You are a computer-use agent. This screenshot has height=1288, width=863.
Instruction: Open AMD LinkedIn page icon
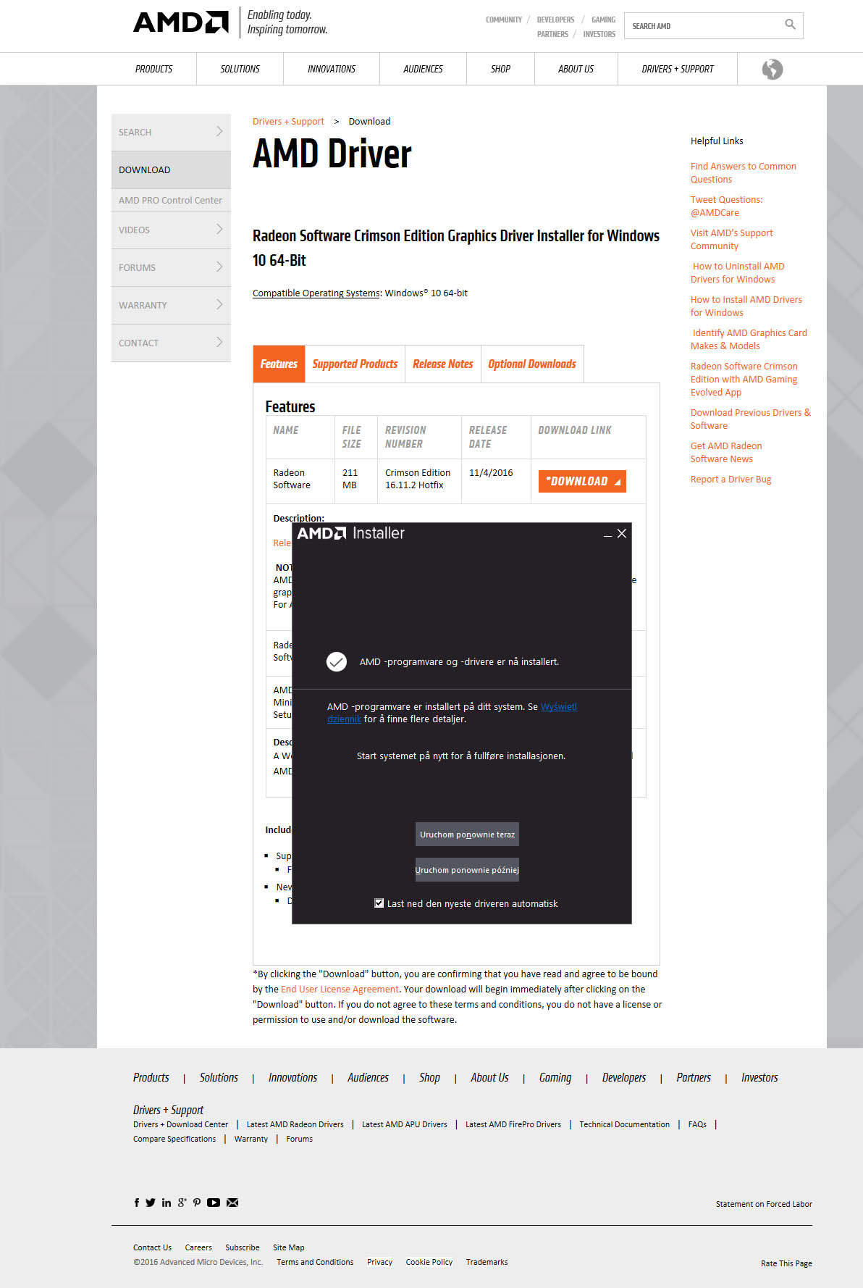coord(167,1203)
